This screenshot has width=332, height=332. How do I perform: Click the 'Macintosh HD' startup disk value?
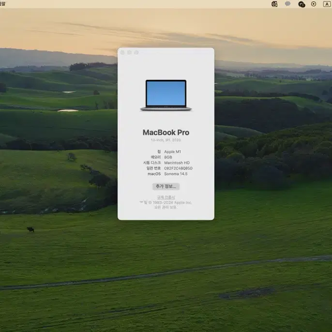pyautogui.click(x=177, y=163)
